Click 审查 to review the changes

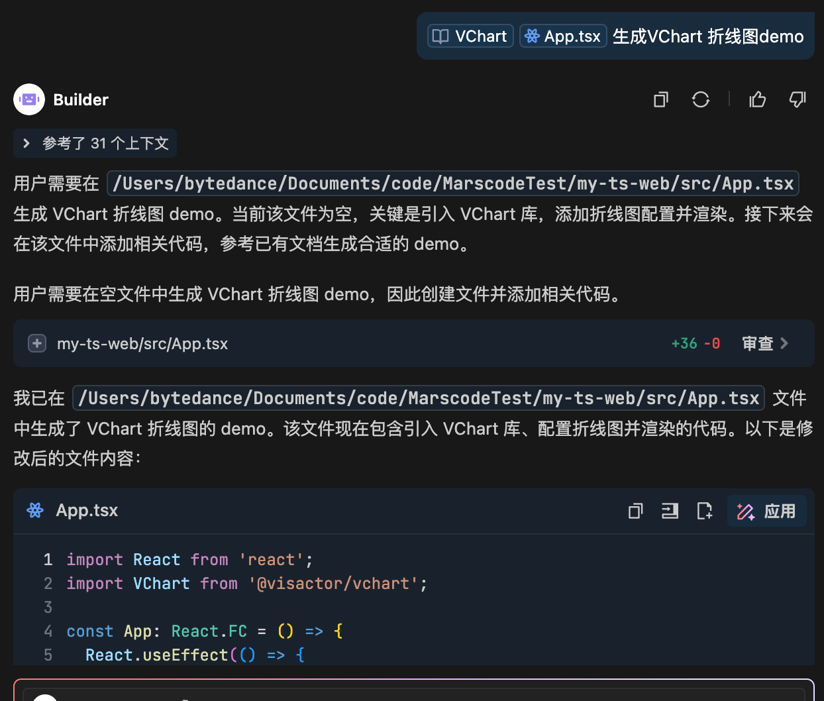[x=765, y=343]
